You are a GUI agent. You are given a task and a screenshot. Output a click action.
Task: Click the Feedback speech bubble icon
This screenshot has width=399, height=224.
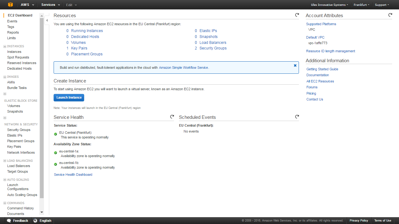click(x=9, y=221)
